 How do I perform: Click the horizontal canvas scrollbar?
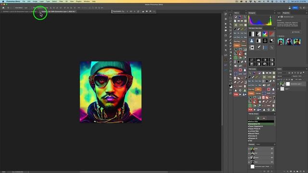[124, 172]
